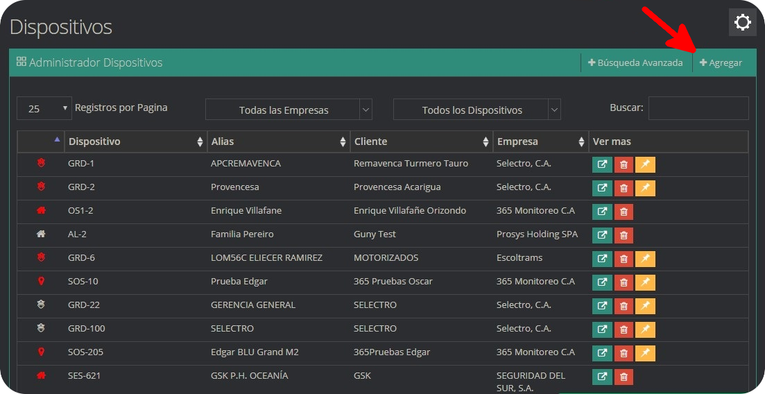Expand the Todos los Dispositivos dropdown
The image size is (765, 394).
coord(476,110)
